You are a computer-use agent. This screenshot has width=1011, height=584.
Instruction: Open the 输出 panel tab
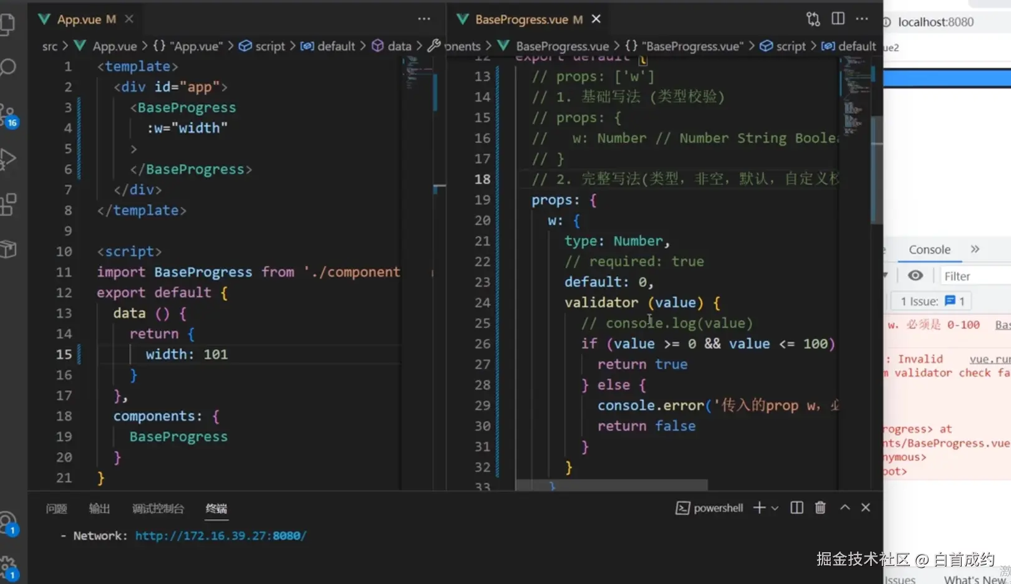point(99,509)
